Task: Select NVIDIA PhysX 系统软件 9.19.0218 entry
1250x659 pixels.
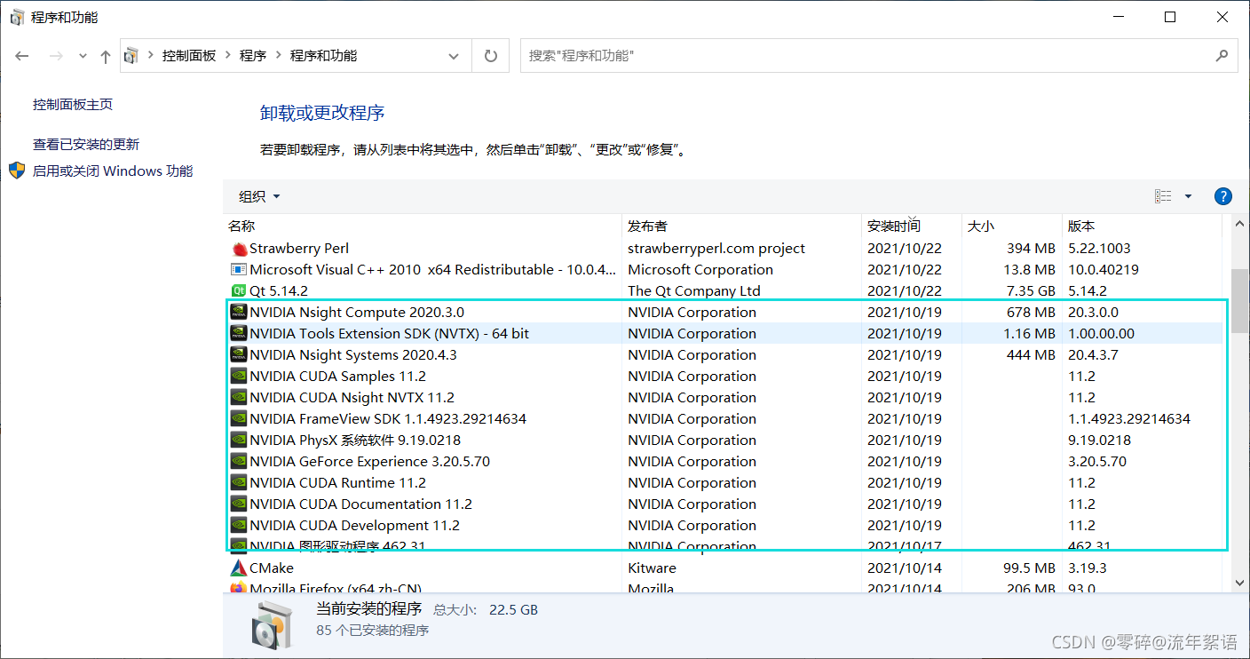Action: coord(355,441)
